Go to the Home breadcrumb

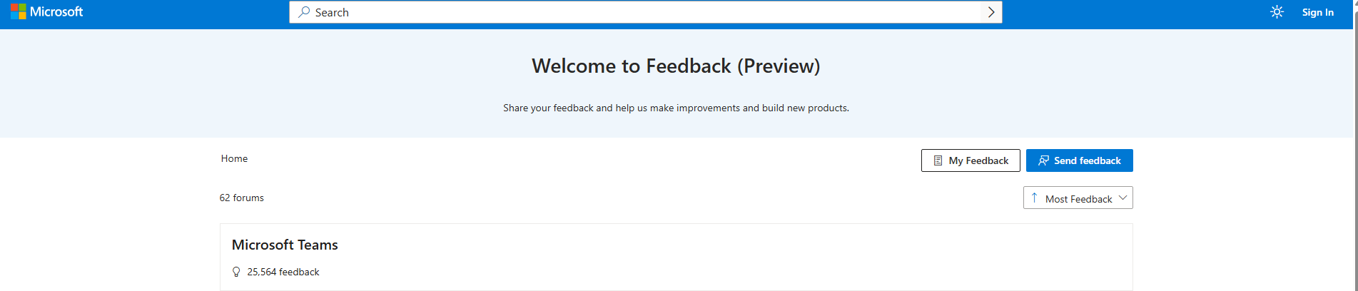[x=234, y=158]
